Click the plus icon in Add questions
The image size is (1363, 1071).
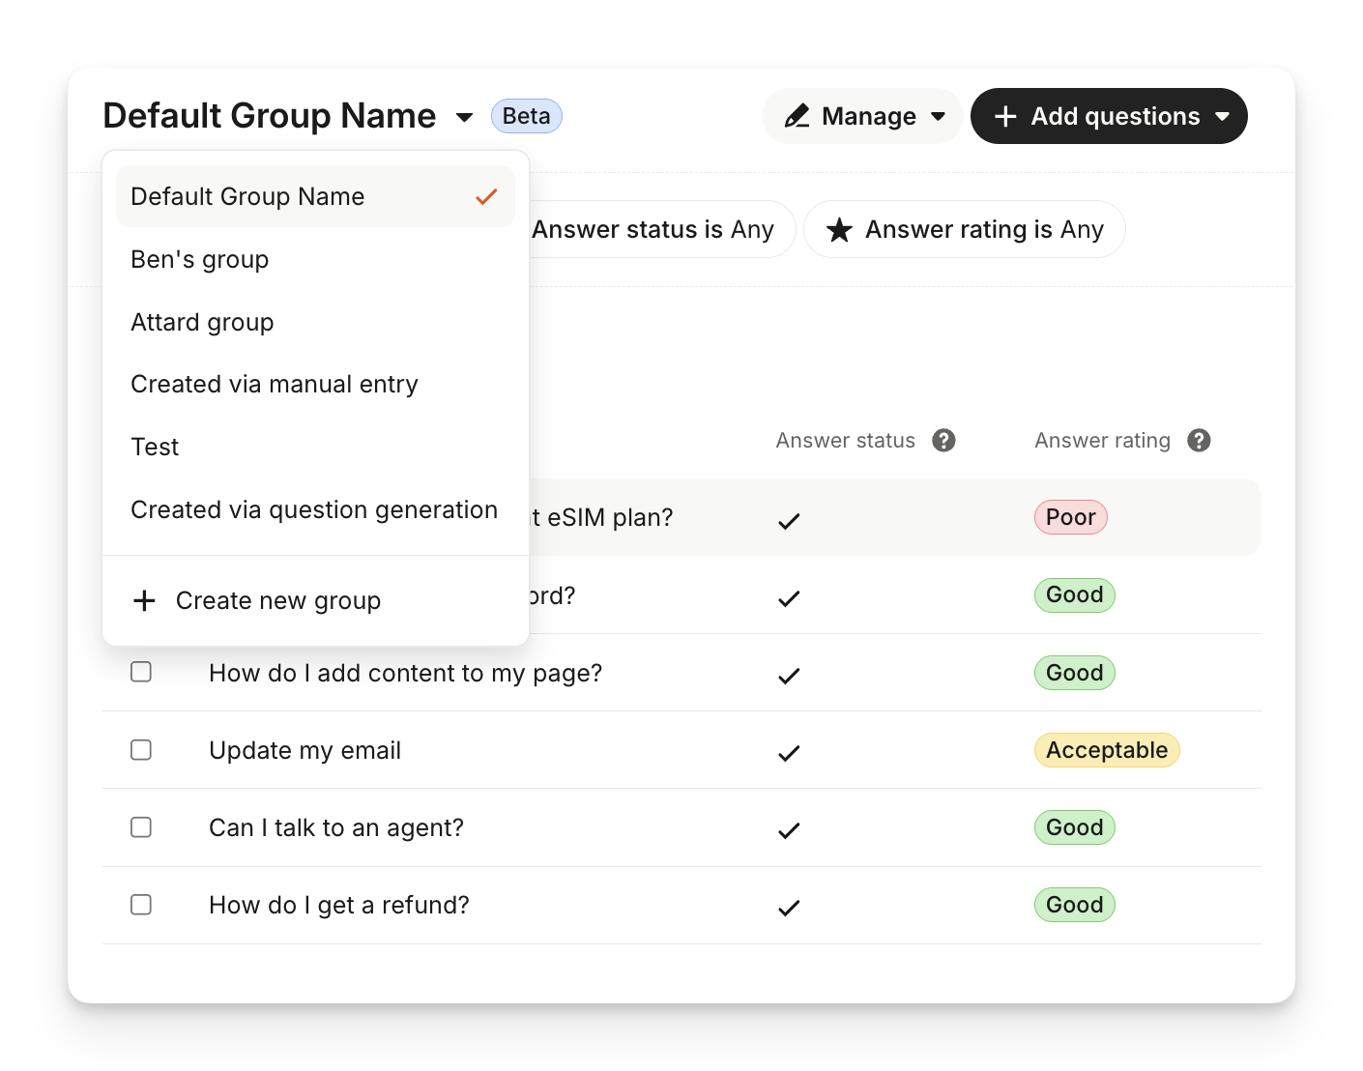[x=1005, y=117]
